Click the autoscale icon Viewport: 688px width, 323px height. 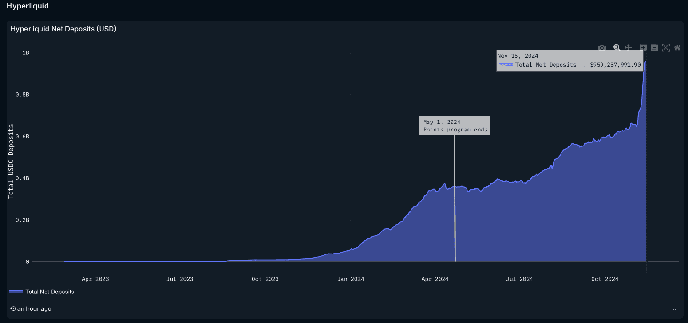point(666,47)
